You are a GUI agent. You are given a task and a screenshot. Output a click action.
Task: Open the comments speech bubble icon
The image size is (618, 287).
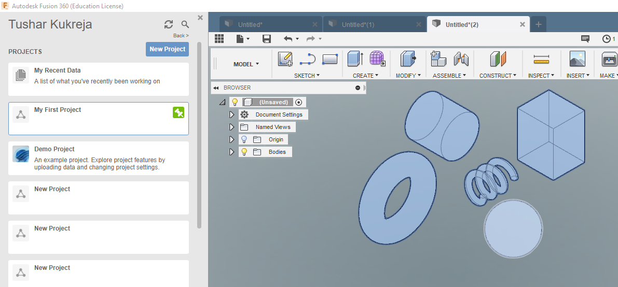(x=585, y=38)
